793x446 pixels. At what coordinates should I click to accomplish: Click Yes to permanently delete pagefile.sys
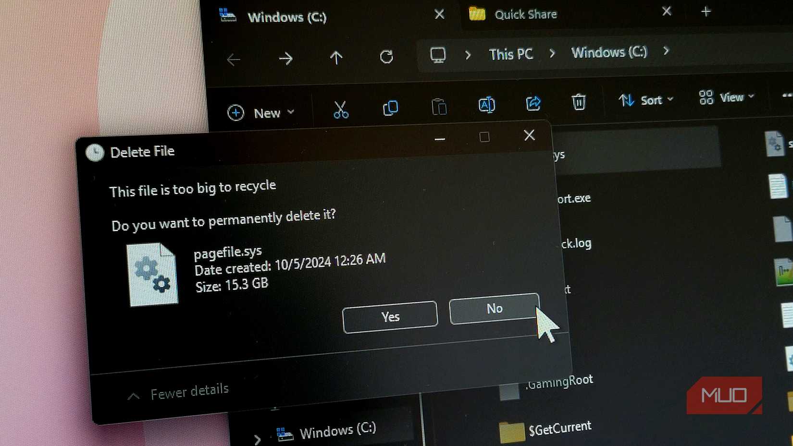coord(390,317)
